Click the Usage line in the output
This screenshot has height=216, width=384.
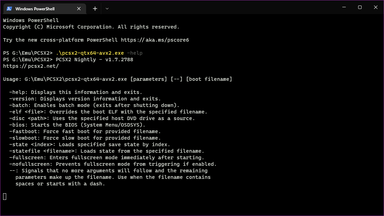click(x=117, y=79)
